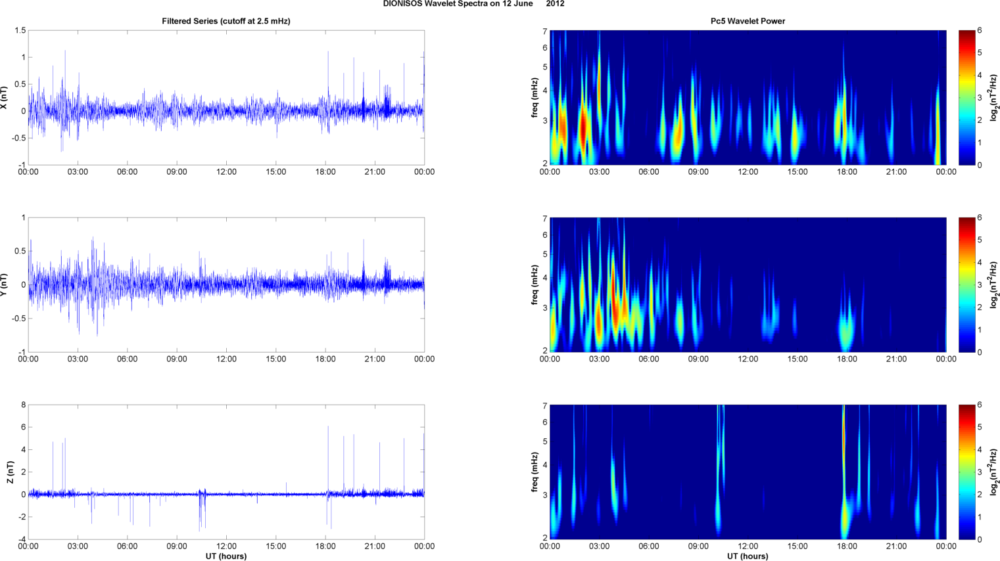Click the top X-component spectrogram colorbar

pos(966,97)
